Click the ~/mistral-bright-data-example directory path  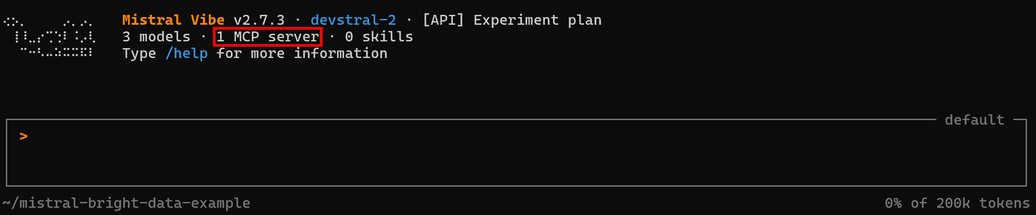[x=126, y=203]
